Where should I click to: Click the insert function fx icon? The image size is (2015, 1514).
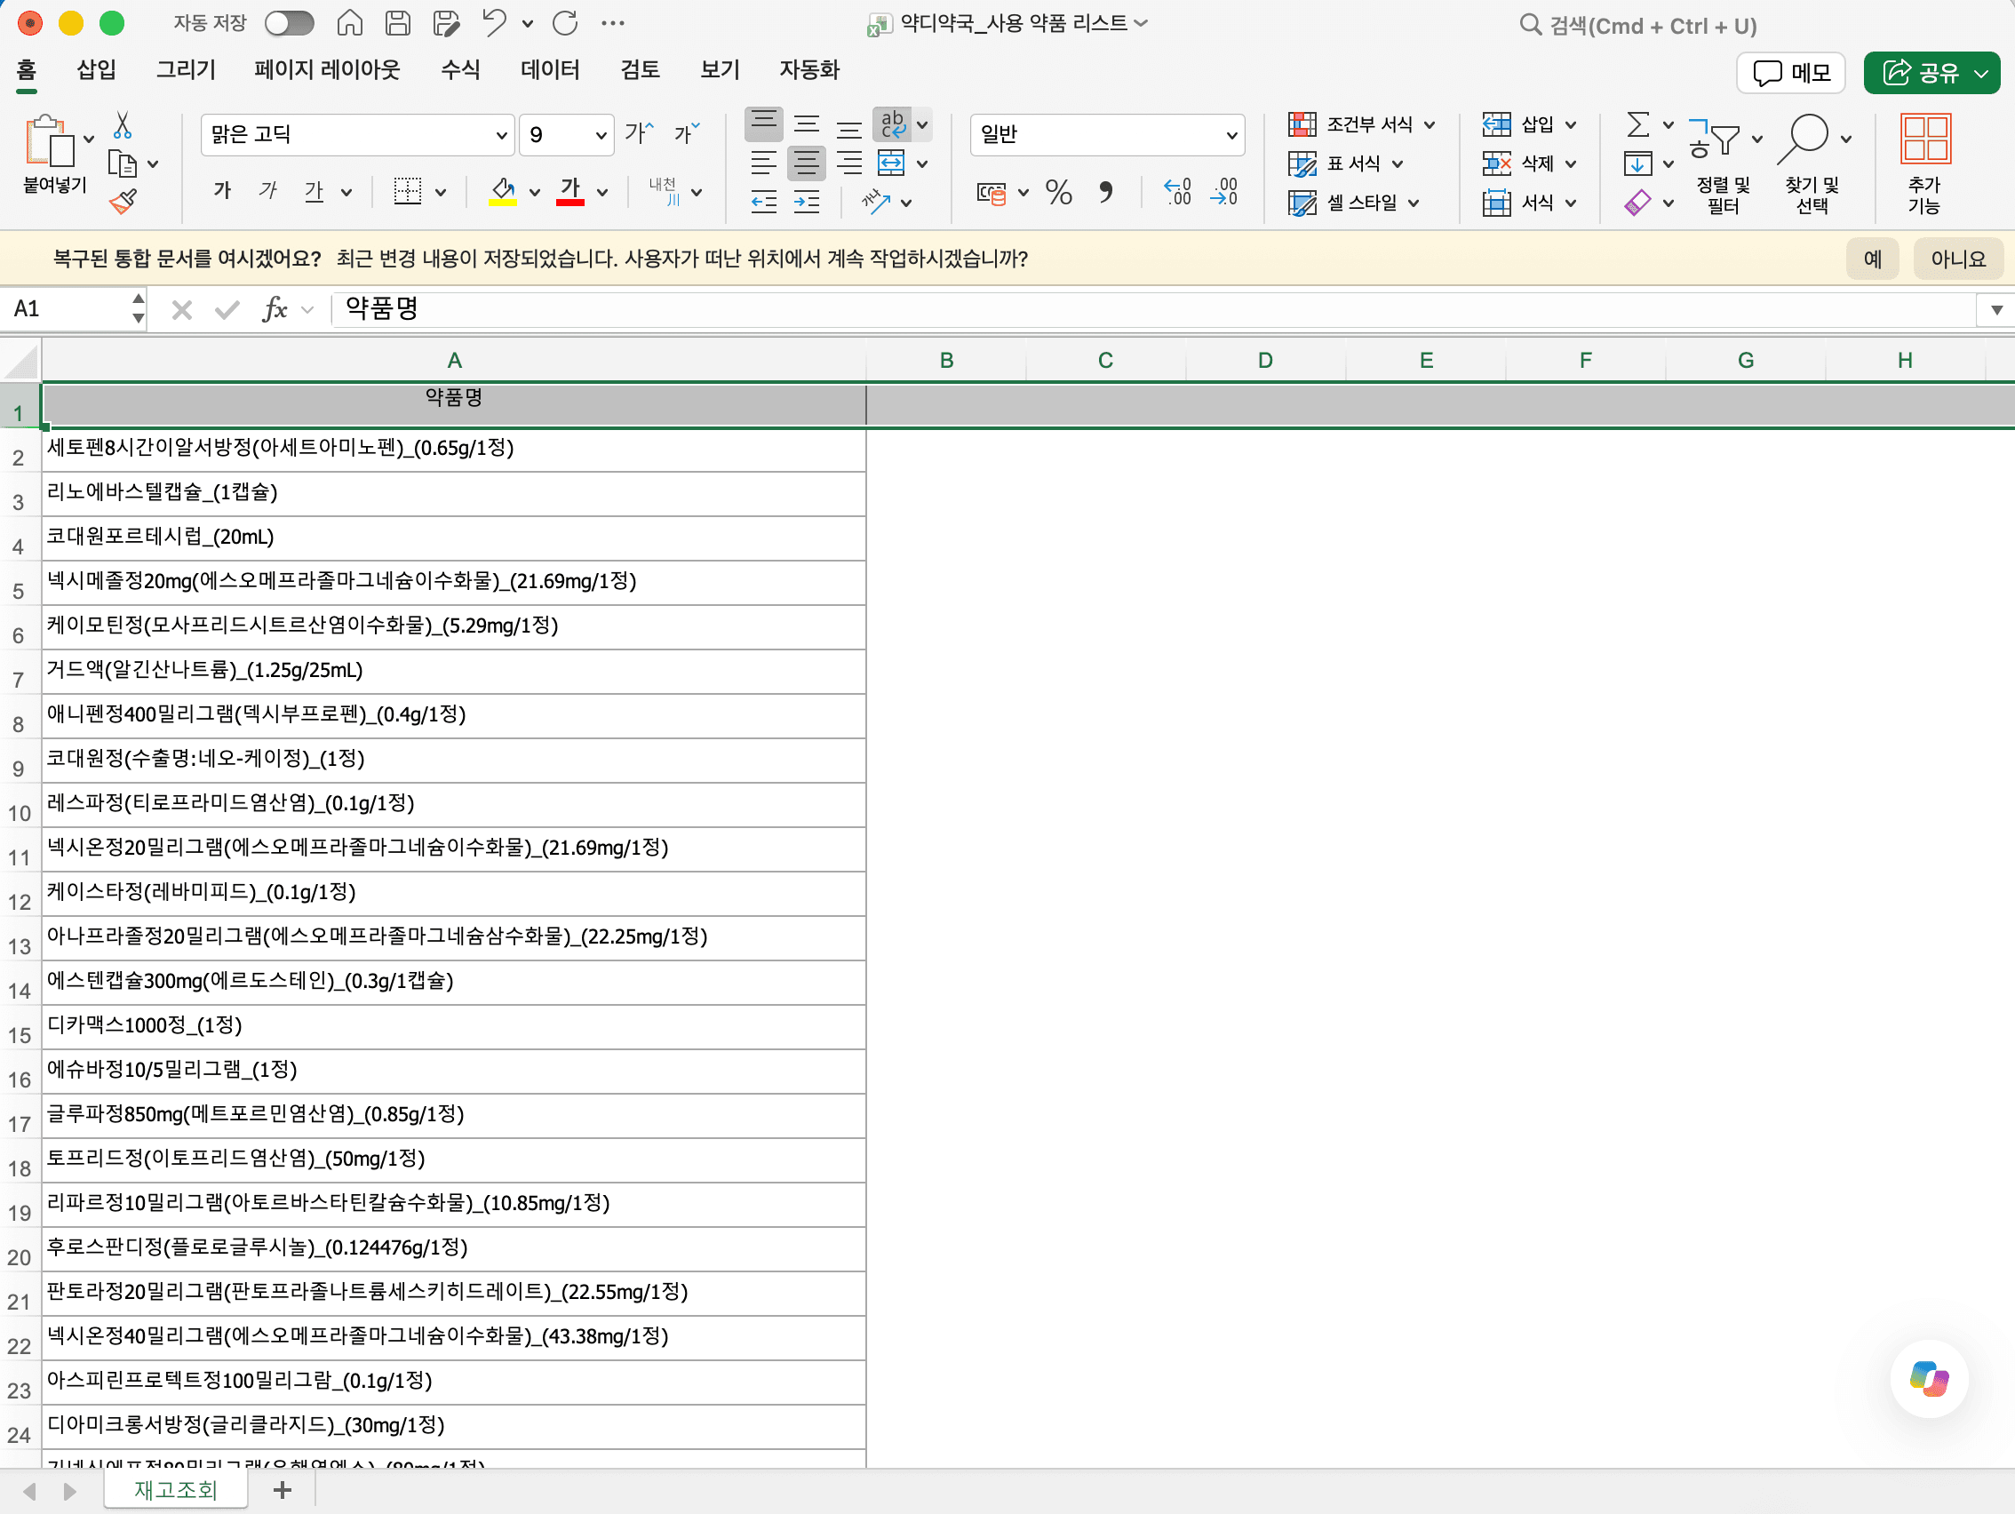click(x=275, y=310)
